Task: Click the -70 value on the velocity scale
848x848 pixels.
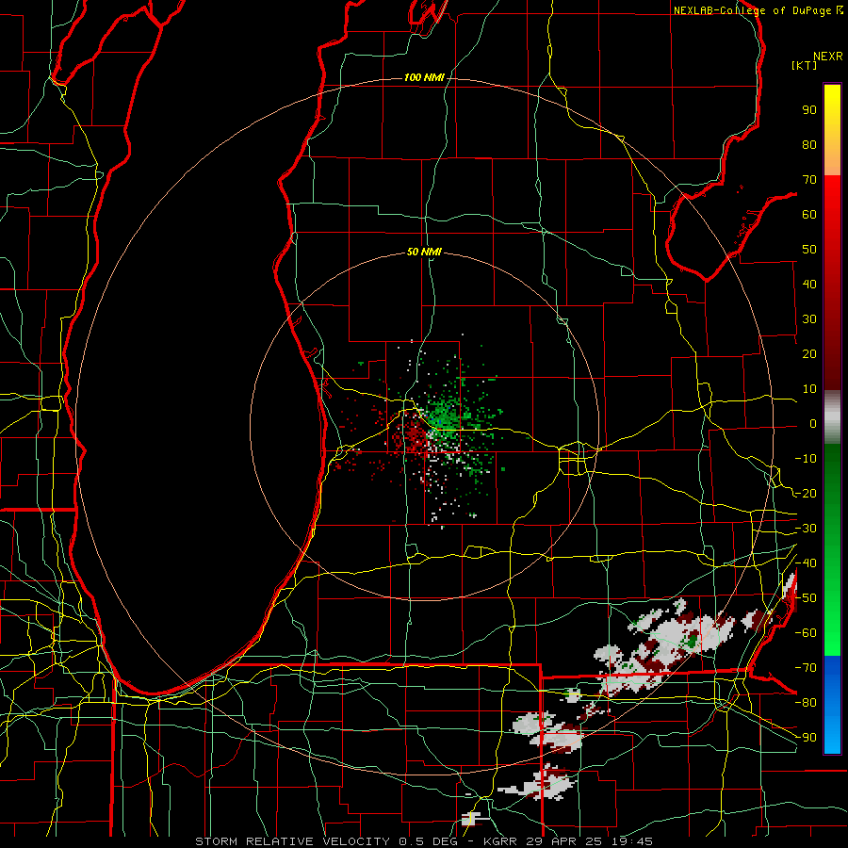Action: pyautogui.click(x=806, y=668)
